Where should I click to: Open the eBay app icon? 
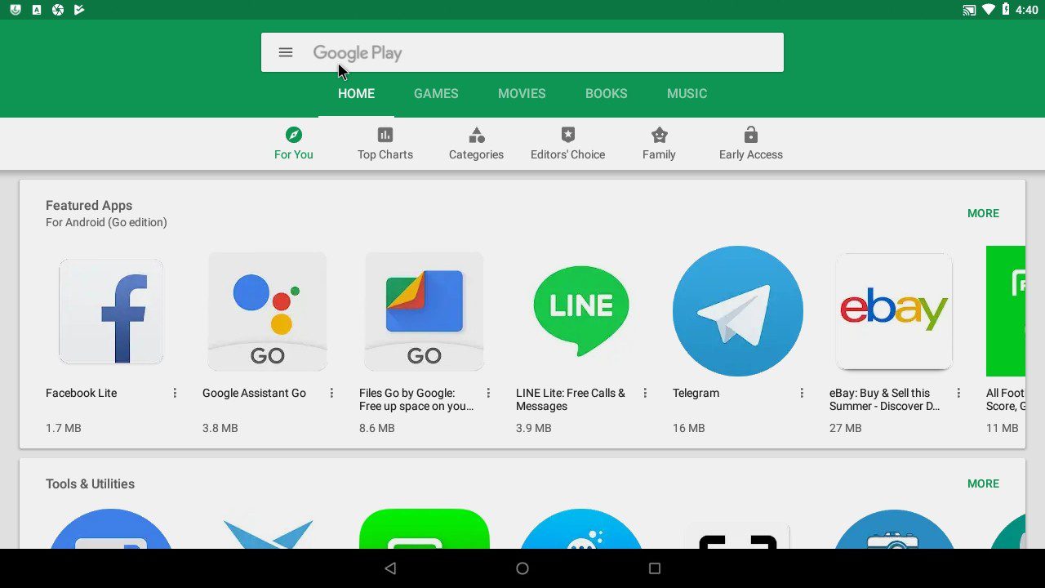[x=894, y=311]
